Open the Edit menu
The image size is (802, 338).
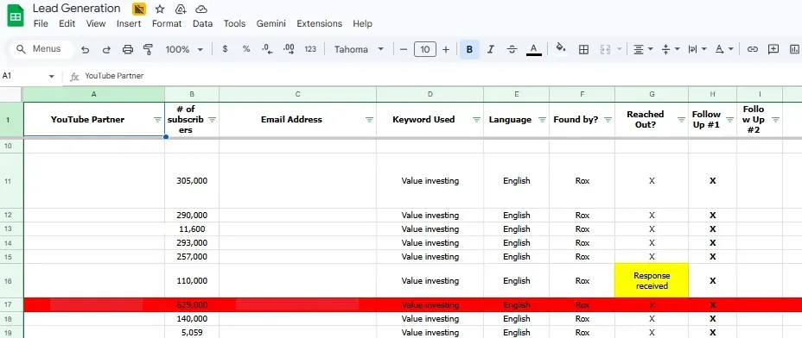tap(67, 23)
